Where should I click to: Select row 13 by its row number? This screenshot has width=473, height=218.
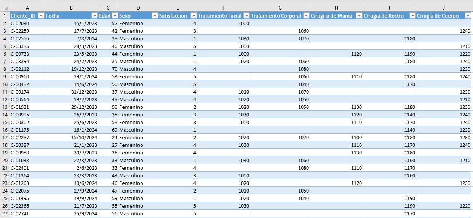click(5, 107)
